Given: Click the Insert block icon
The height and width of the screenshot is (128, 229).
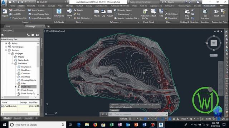Looking at the screenshot, I should [69, 13].
